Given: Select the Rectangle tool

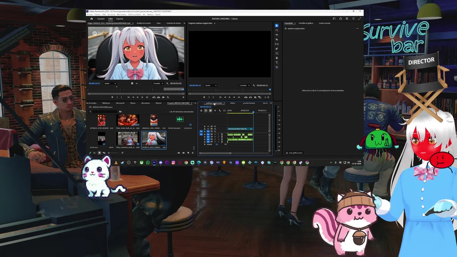Looking at the screenshot, I should pos(277,53).
